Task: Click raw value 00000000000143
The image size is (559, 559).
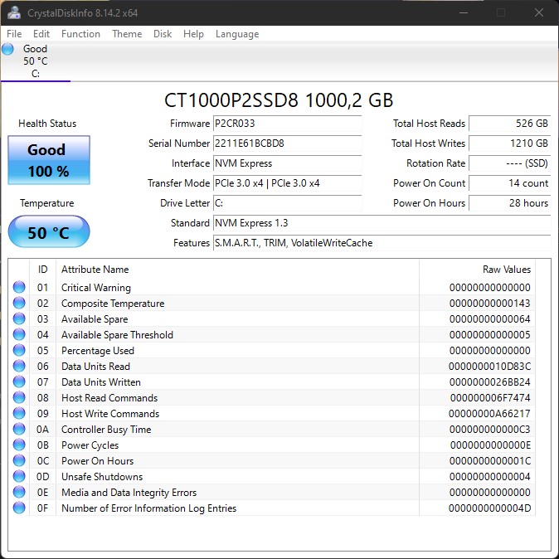Action: coord(489,304)
